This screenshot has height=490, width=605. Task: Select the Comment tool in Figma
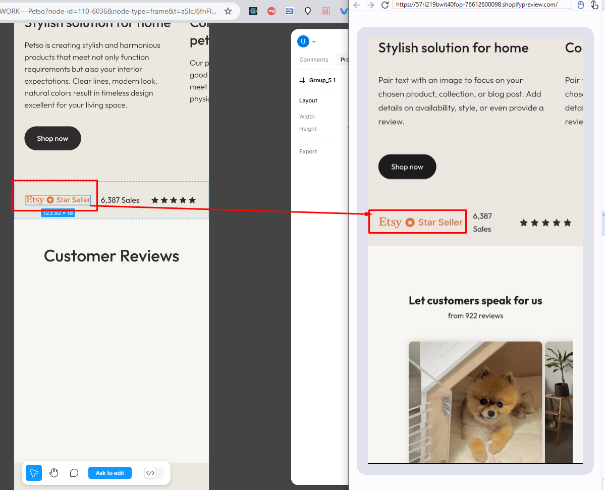tap(74, 473)
